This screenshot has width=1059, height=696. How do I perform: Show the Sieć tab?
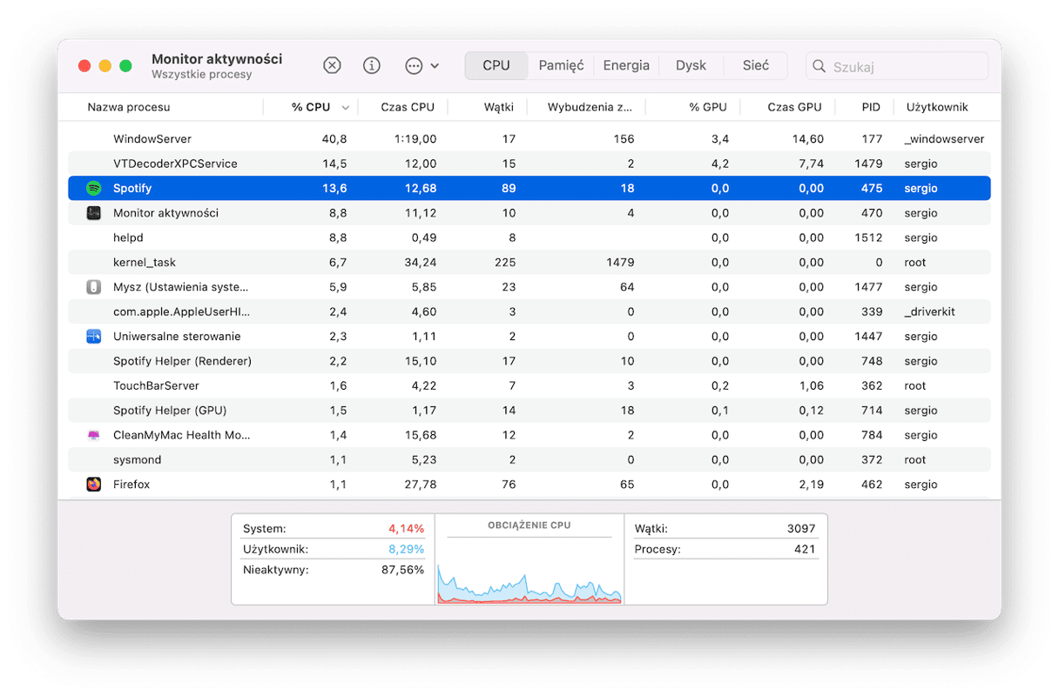(756, 65)
